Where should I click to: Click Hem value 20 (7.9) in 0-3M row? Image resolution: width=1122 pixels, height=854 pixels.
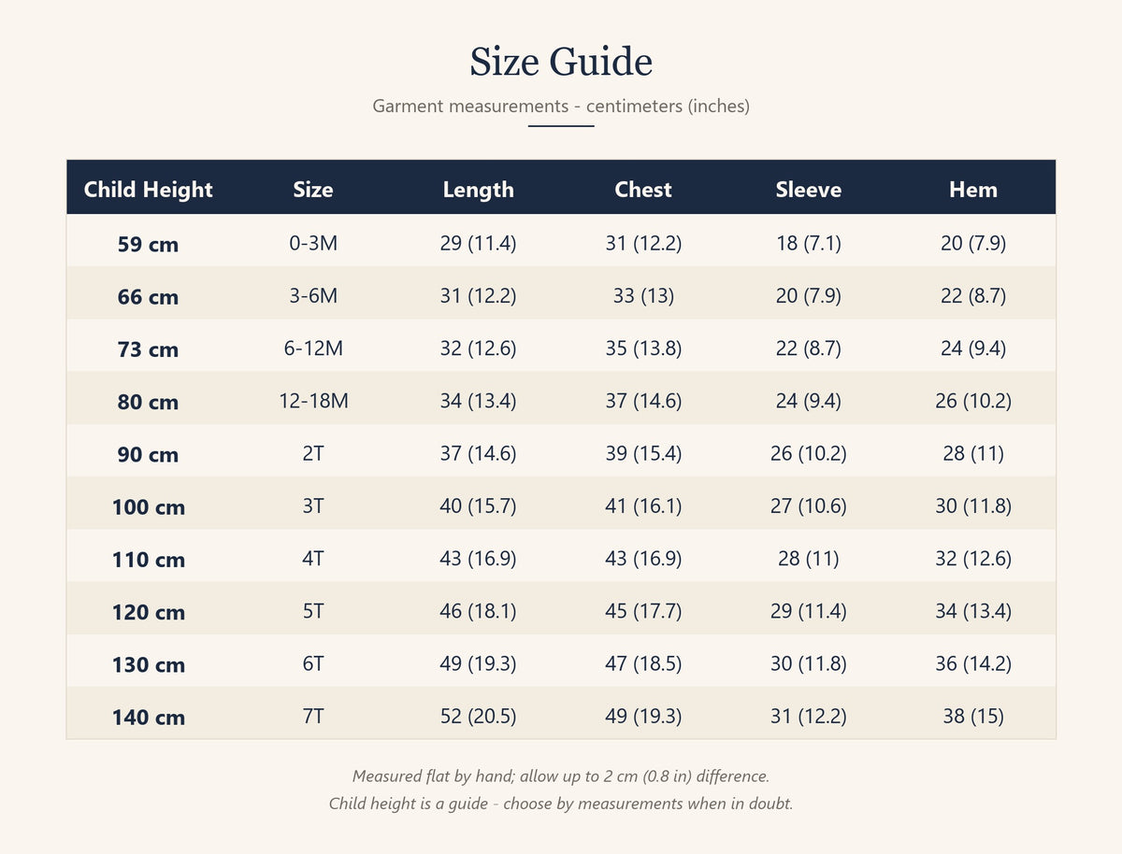(x=973, y=243)
